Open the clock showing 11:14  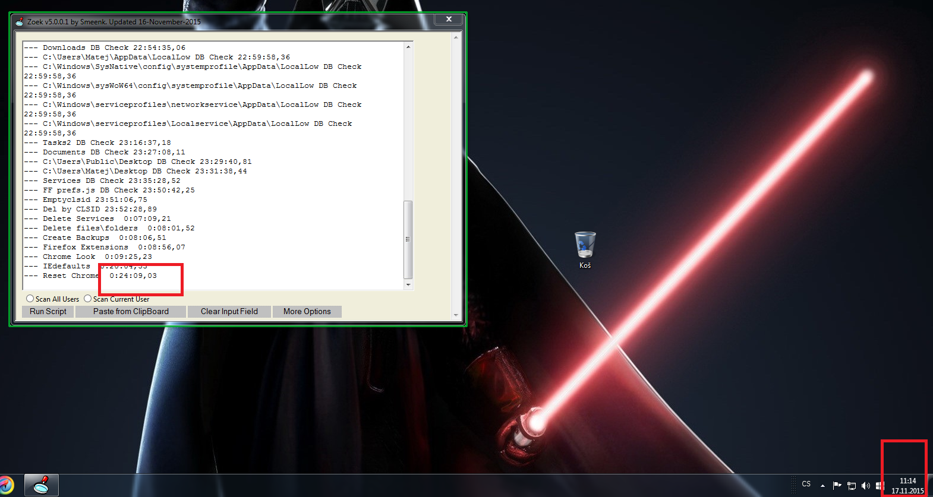pos(907,486)
